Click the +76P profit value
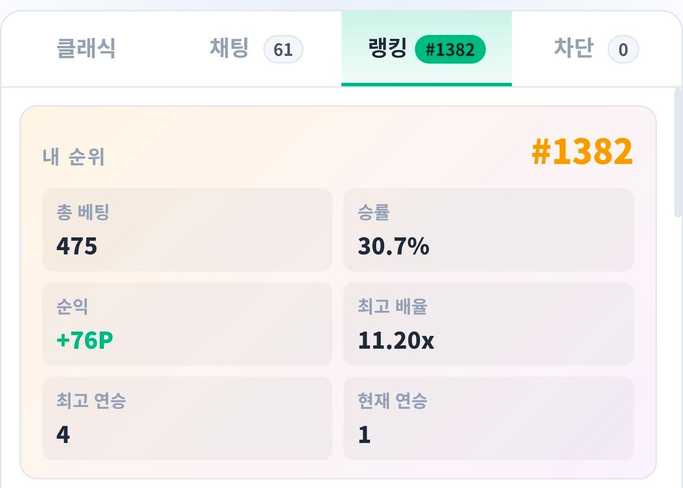This screenshot has width=683, height=488. pos(85,340)
